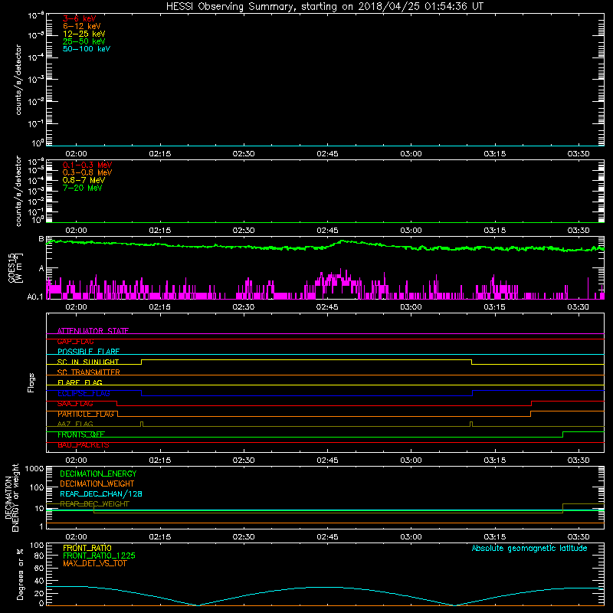
Task: Select the ATTENUATOR_STATE flag label
Action: coord(93,331)
